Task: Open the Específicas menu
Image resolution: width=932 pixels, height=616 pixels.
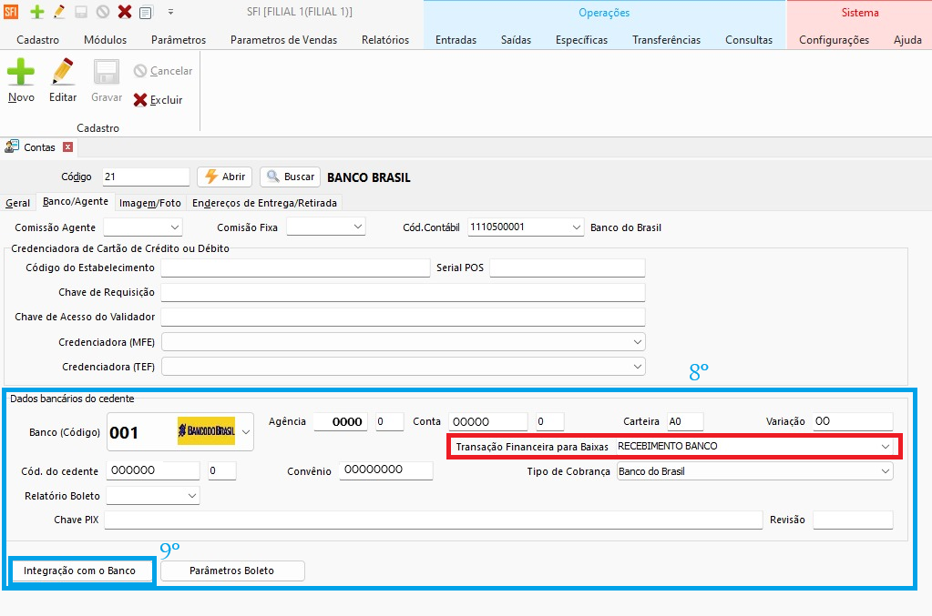Action: [581, 40]
